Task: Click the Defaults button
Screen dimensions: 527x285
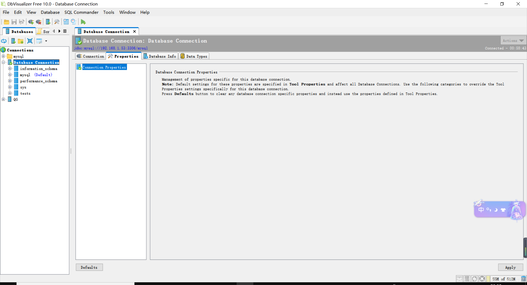Action: coord(89,267)
